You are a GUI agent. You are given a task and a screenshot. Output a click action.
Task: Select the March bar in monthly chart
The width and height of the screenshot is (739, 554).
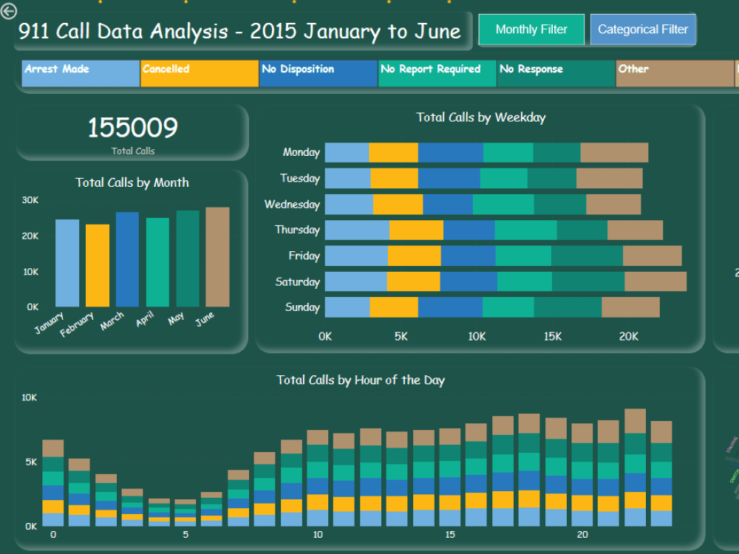click(x=126, y=259)
